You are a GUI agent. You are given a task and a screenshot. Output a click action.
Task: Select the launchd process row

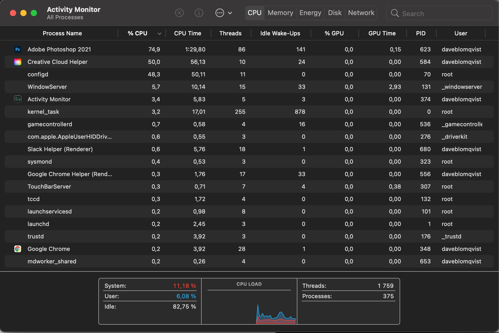(x=249, y=224)
